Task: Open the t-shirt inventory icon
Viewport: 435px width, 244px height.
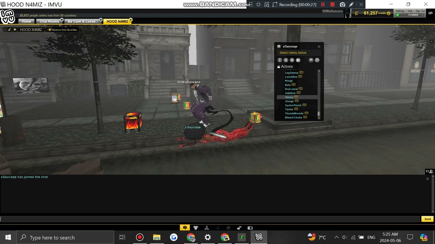Action: tap(196, 228)
